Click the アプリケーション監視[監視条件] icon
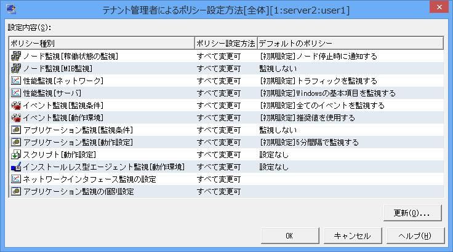This screenshot has width=453, height=252. [16, 130]
